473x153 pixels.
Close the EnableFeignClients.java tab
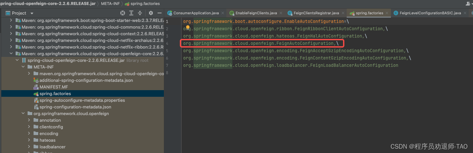coord(281,13)
